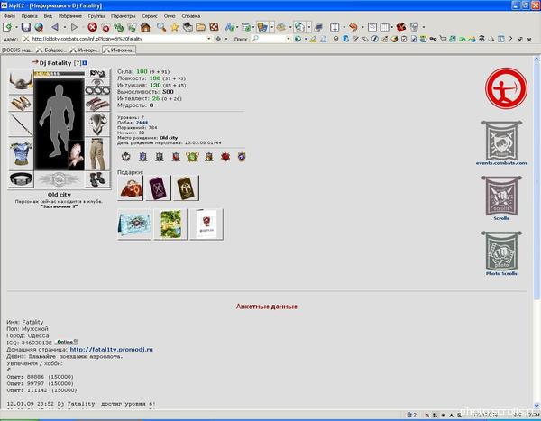
Task: Click the Forward arrow toolbar button
Action: pyautogui.click(x=74, y=27)
